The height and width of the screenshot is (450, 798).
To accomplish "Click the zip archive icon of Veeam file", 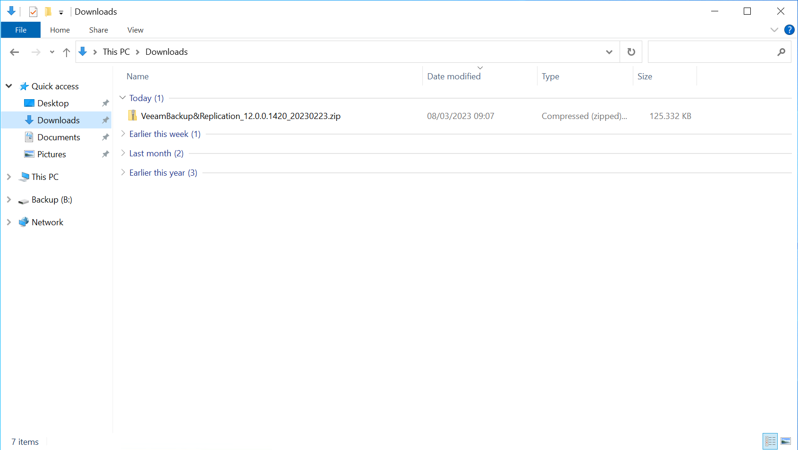I will (133, 116).
